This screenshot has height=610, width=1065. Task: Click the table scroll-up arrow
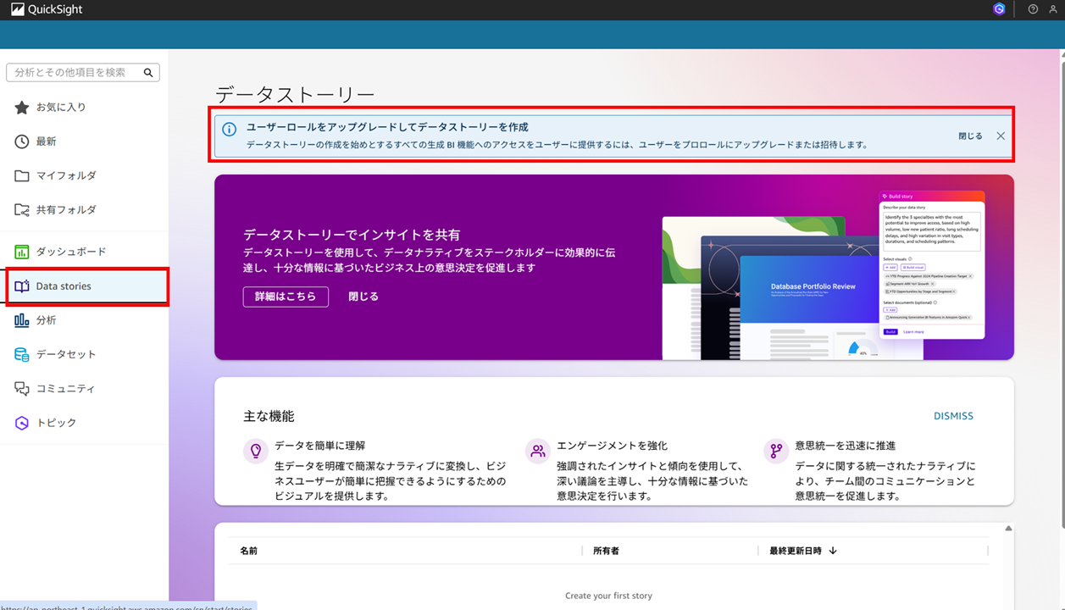[1008, 529]
